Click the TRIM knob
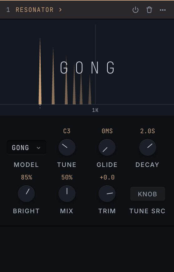 tap(107, 194)
